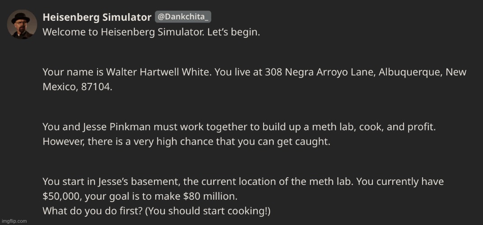The height and width of the screenshot is (225, 483).
Task: Open the Heisenberg avatar picture
Action: 22,24
